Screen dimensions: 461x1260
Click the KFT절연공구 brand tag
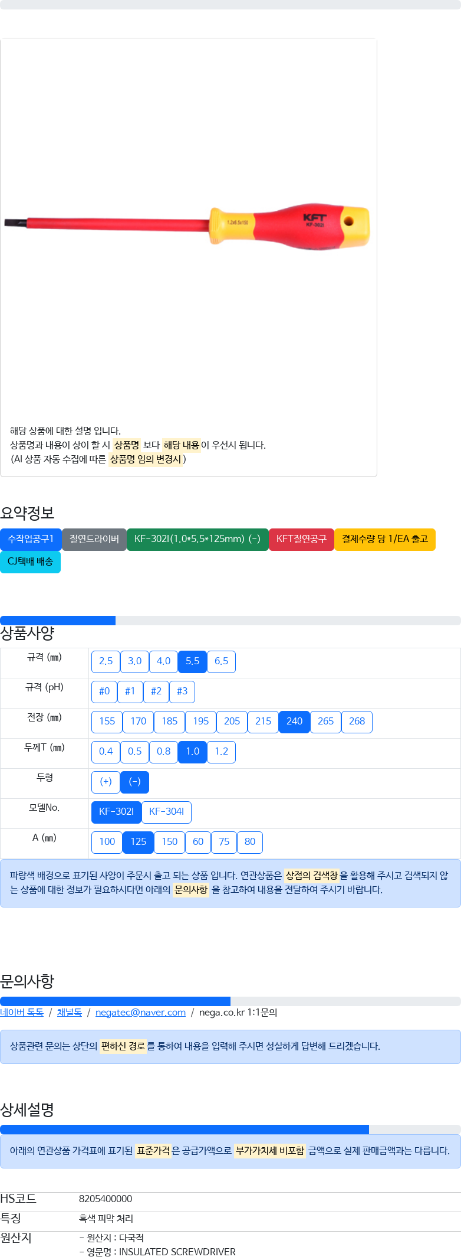[301, 539]
